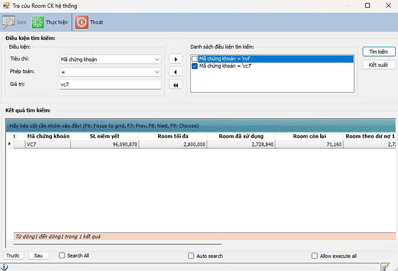Sort by SL niêm yết column header
This screenshot has width=398, height=271.
[104, 136]
